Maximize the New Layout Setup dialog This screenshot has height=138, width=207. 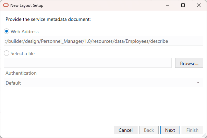183,5
